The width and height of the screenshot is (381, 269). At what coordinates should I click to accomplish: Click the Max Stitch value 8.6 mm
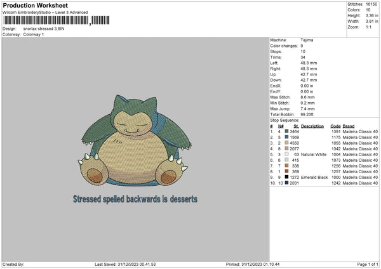coord(307,97)
